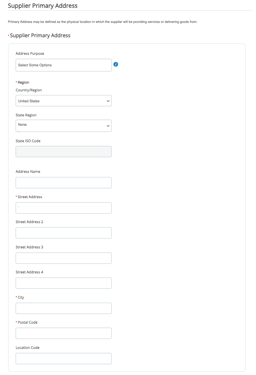Click the Primary Address description sentence
This screenshot has height=375, width=256.
[x=102, y=22]
